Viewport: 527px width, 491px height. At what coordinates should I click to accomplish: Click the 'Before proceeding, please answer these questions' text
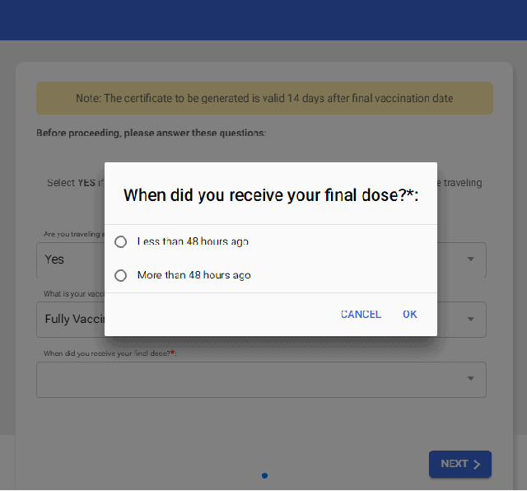[x=151, y=133]
